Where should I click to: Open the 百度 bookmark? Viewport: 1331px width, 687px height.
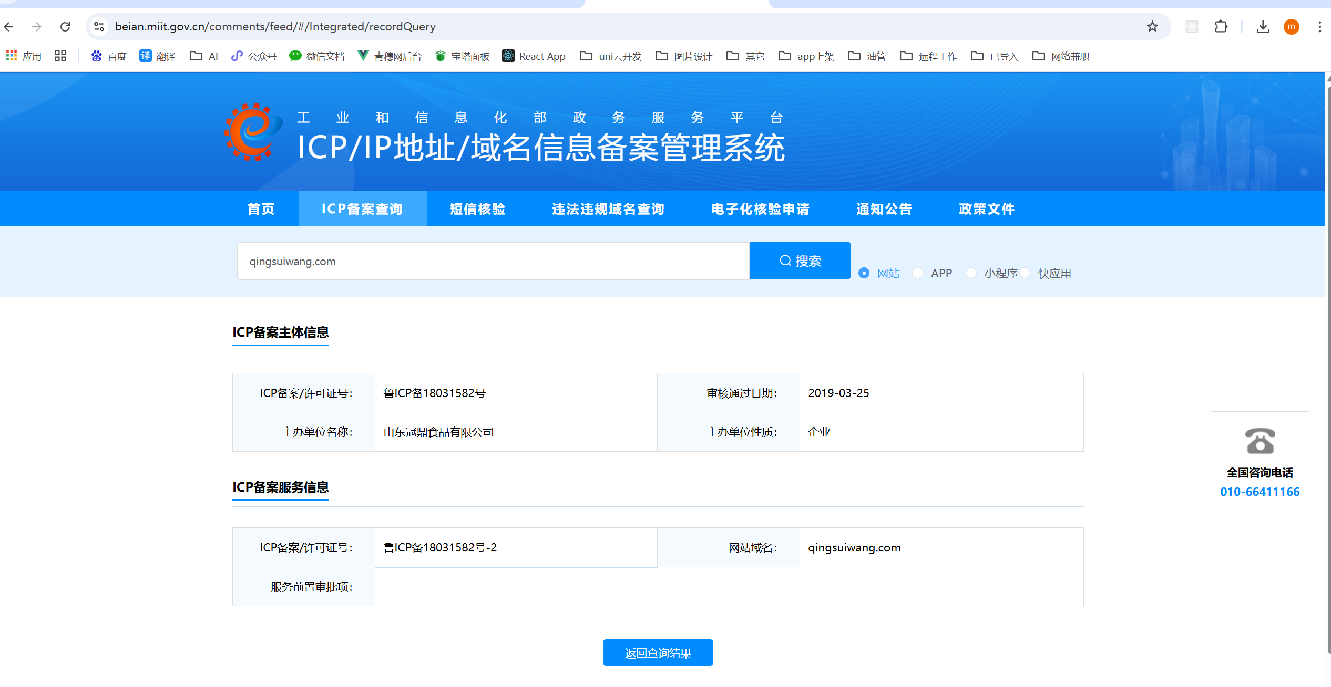[109, 56]
